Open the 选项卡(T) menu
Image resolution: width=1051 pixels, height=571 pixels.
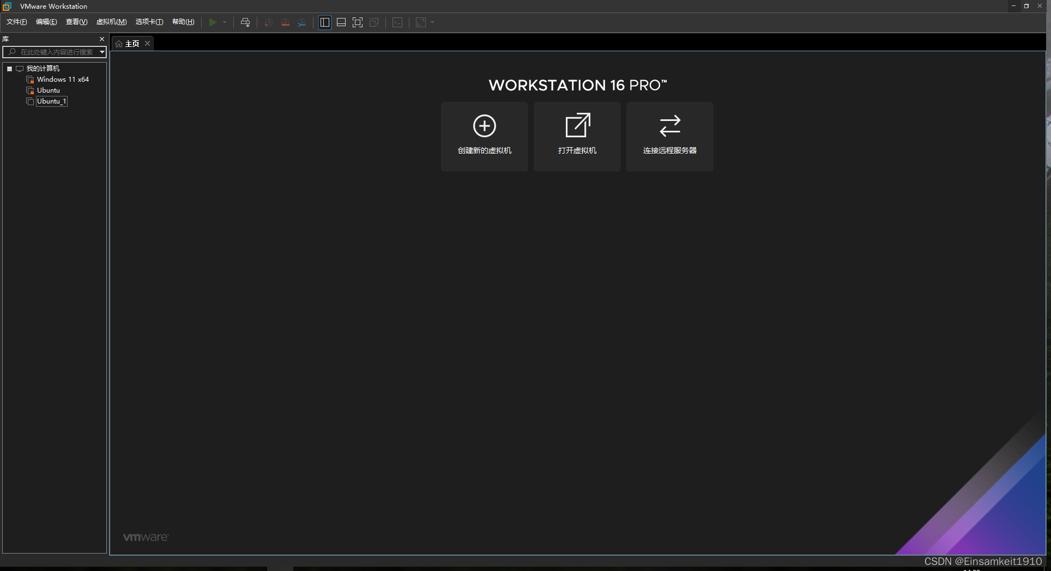(149, 22)
